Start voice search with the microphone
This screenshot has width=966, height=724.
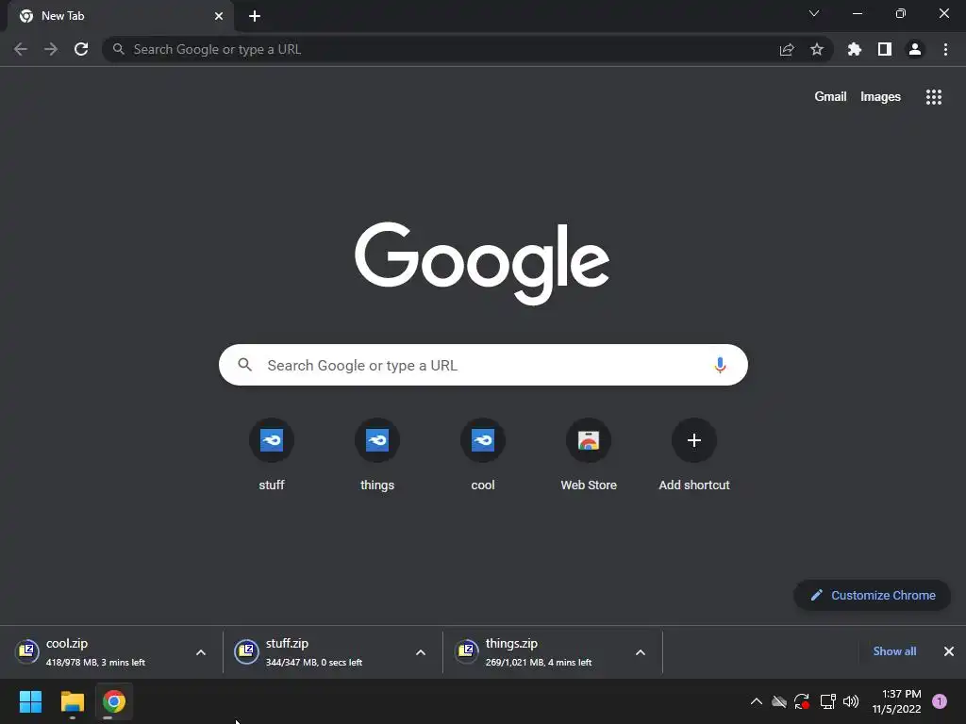720,365
